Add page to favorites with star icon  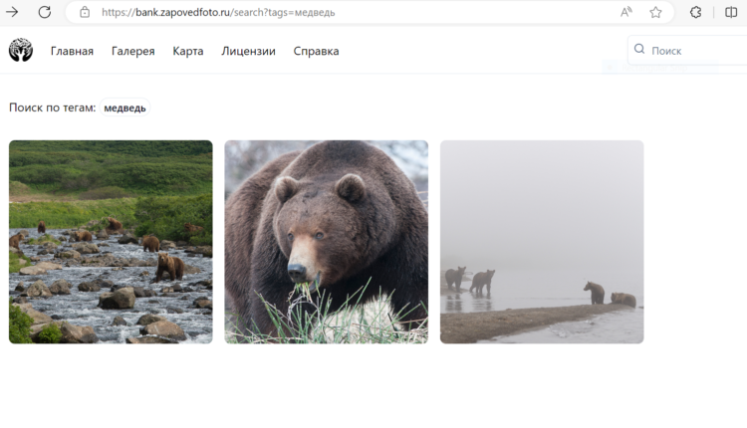[x=655, y=12]
